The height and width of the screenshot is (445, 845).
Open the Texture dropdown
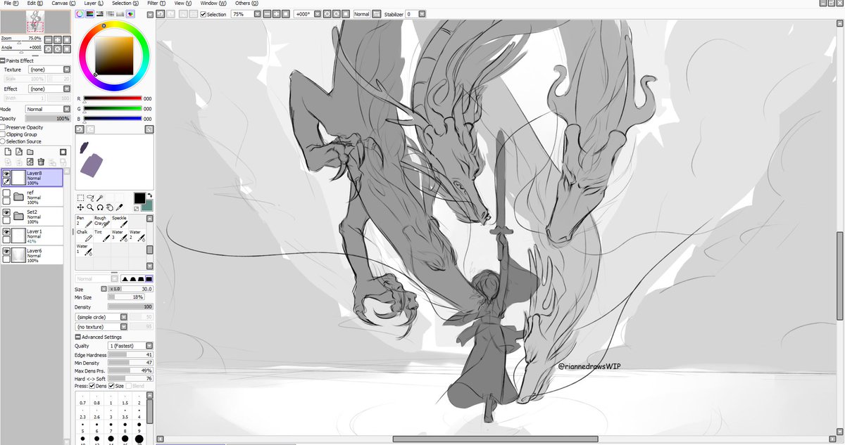click(x=49, y=70)
